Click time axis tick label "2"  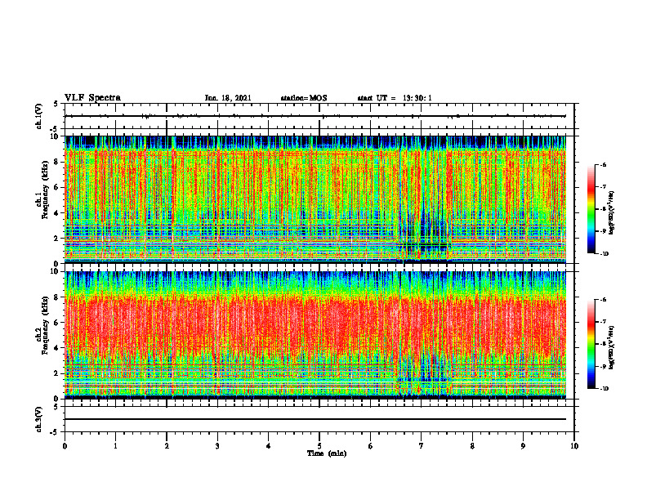click(x=167, y=446)
